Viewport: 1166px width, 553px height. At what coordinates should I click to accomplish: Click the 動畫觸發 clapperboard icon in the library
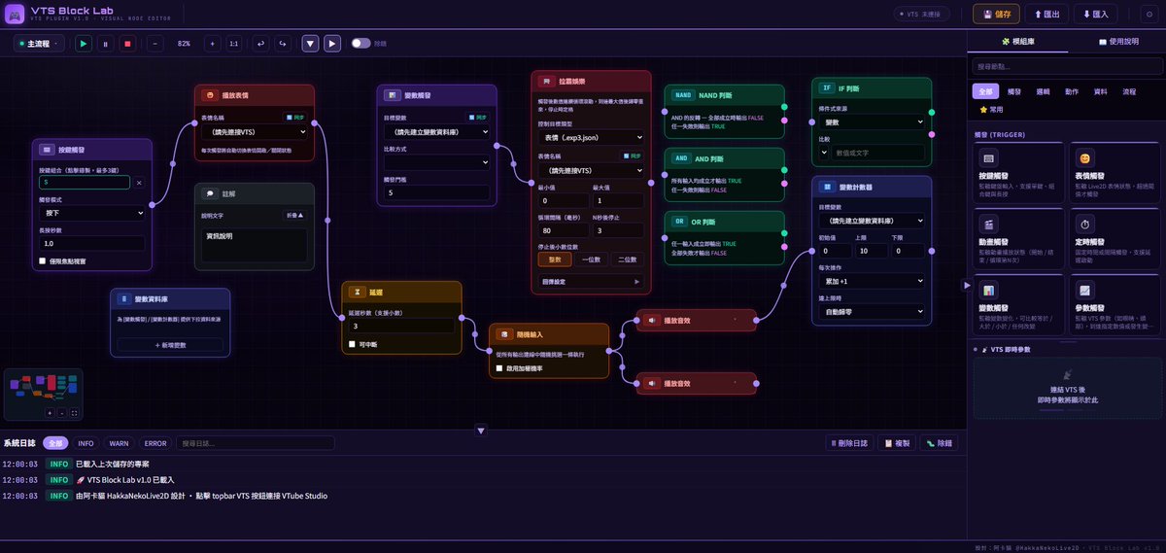tap(989, 224)
